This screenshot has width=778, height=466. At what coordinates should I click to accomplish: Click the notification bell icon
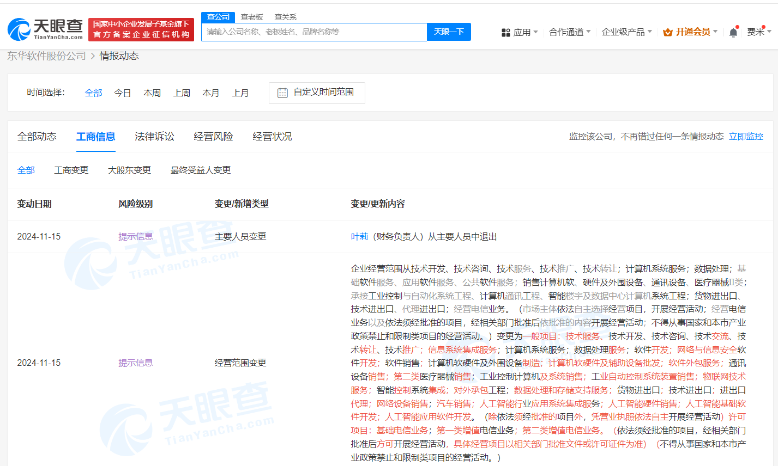click(733, 33)
